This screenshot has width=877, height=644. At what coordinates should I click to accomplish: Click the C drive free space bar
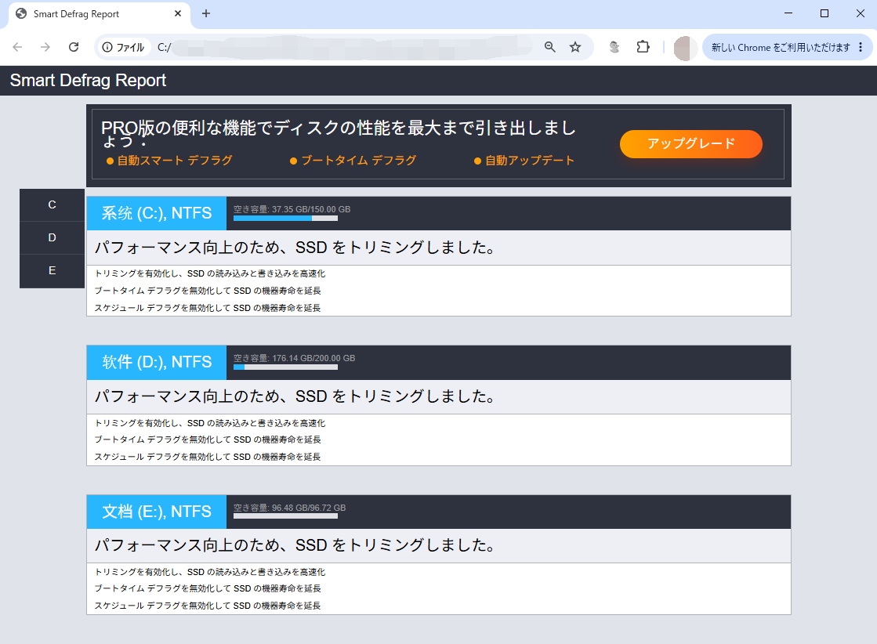point(285,219)
